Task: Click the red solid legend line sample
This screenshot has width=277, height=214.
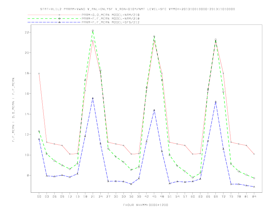Action: coord(54,15)
